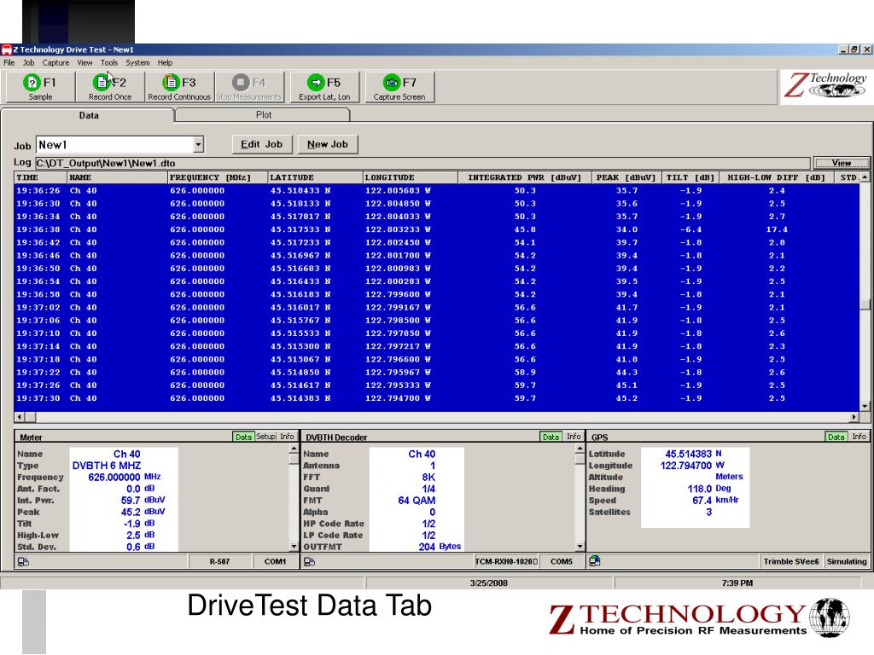
Task: Click the table horizontal scroll-left arrow
Action: click(20, 416)
